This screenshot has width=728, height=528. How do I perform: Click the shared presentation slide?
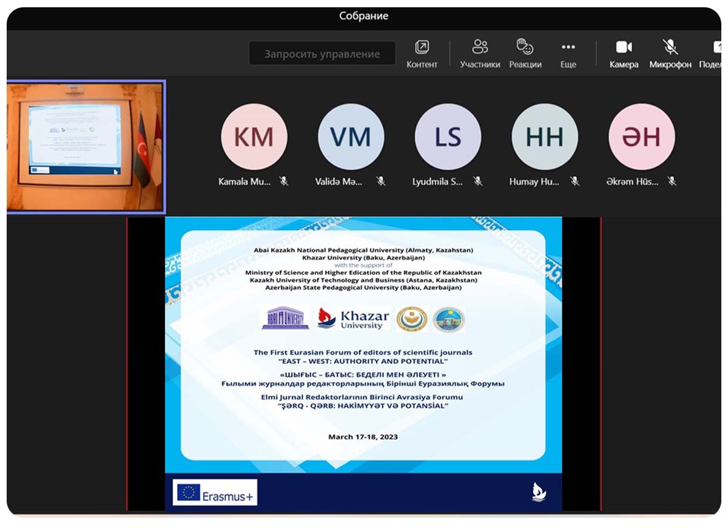[363, 363]
